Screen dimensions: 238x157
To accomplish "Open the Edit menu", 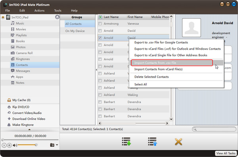I will pos(22,10).
